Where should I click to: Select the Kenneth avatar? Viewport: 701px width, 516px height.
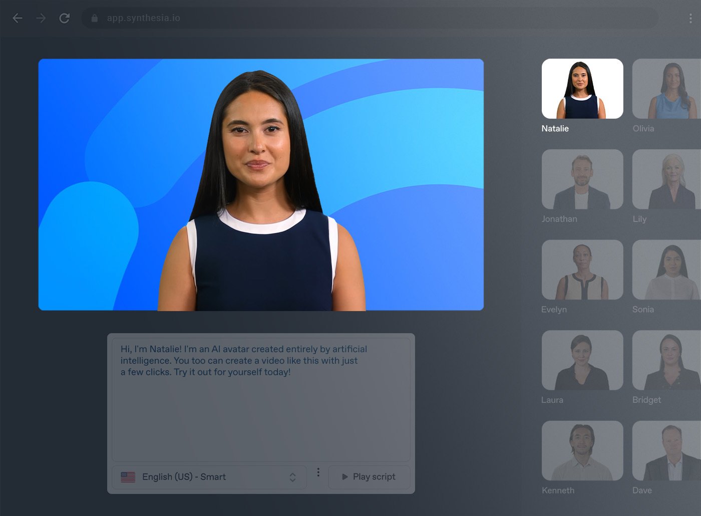pyautogui.click(x=582, y=451)
